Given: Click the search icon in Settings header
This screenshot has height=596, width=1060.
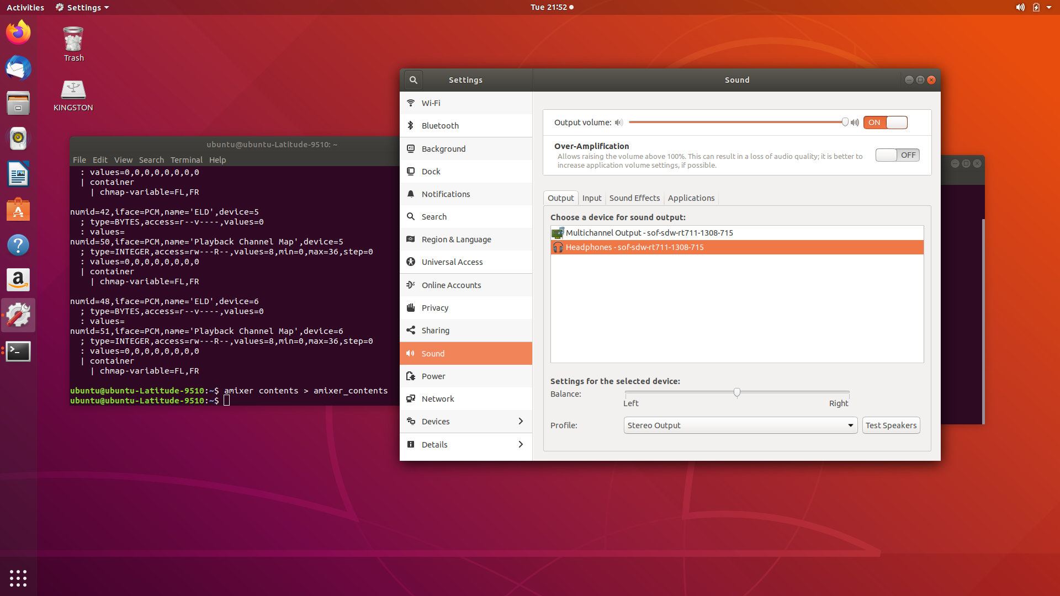Looking at the screenshot, I should 413,80.
